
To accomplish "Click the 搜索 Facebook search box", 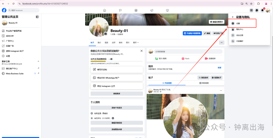I will [x=23, y=10].
